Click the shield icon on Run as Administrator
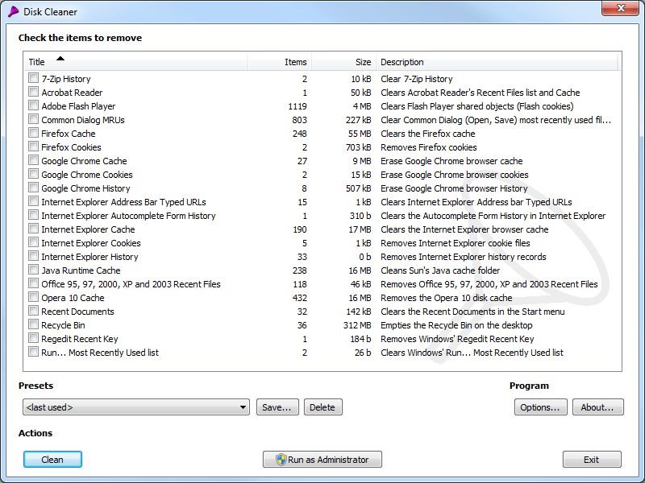This screenshot has height=483, width=645. [281, 460]
